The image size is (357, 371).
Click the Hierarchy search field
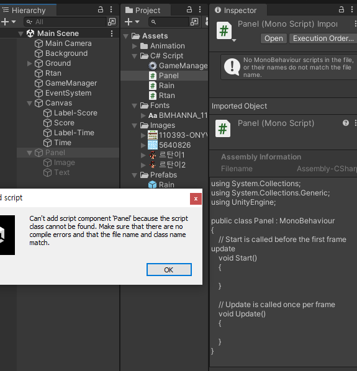coord(65,22)
